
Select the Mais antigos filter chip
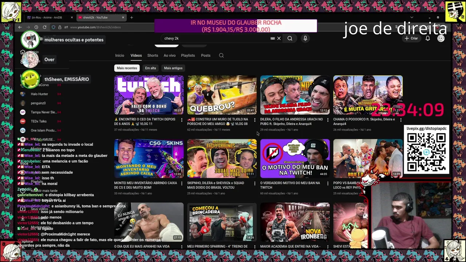pos(173,68)
